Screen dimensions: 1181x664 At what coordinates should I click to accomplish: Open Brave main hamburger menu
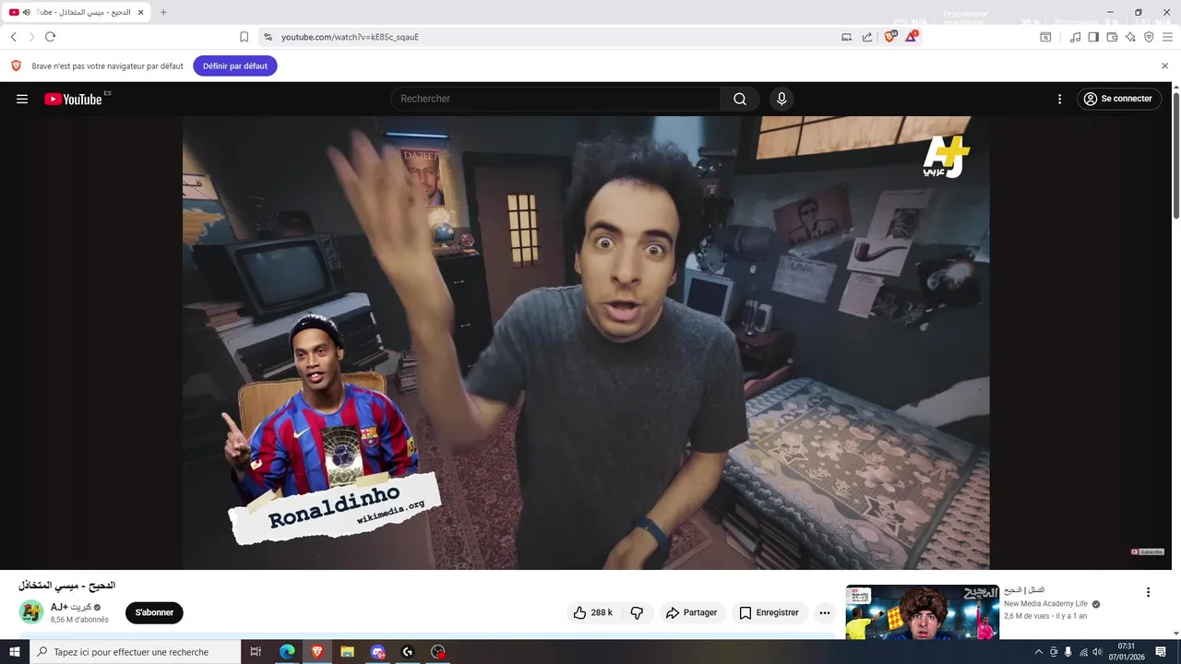[1167, 37]
